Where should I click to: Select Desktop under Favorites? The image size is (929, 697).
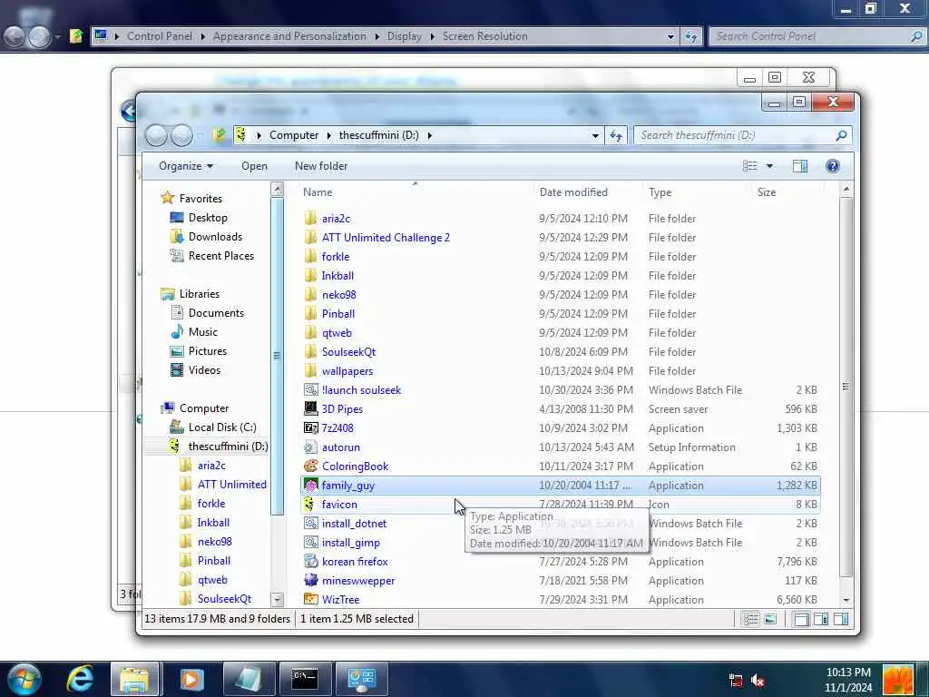click(208, 218)
